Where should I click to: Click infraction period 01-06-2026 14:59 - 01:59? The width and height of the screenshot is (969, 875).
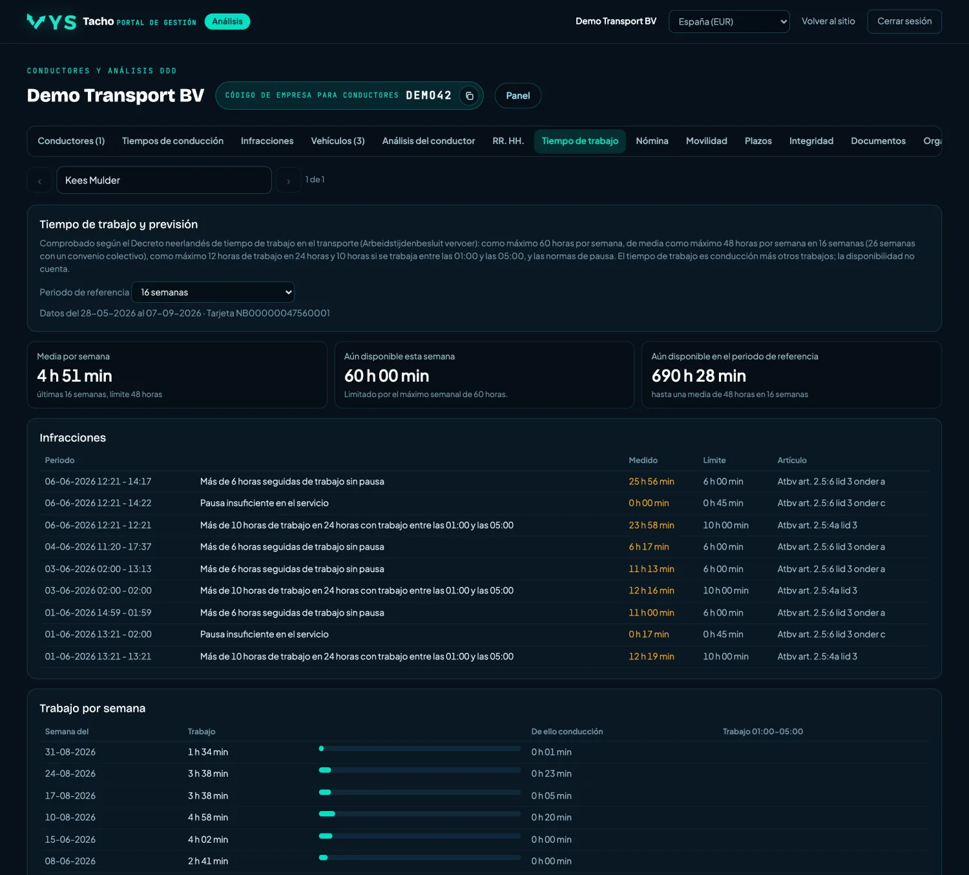coord(98,613)
